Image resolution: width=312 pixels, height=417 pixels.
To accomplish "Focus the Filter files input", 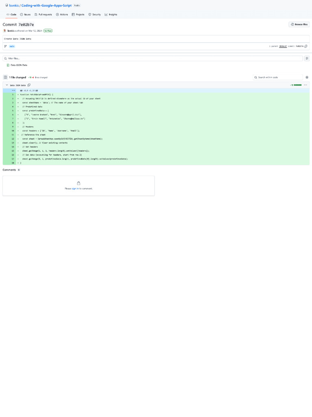I will click(x=153, y=59).
